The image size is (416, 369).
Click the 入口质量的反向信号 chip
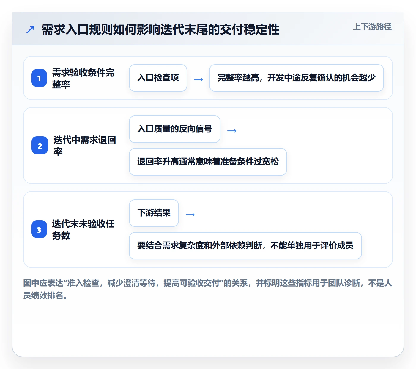[x=175, y=129]
